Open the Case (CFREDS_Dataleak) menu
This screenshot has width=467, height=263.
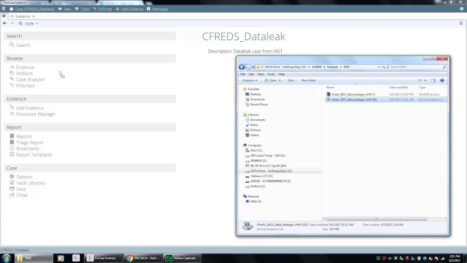(32, 9)
